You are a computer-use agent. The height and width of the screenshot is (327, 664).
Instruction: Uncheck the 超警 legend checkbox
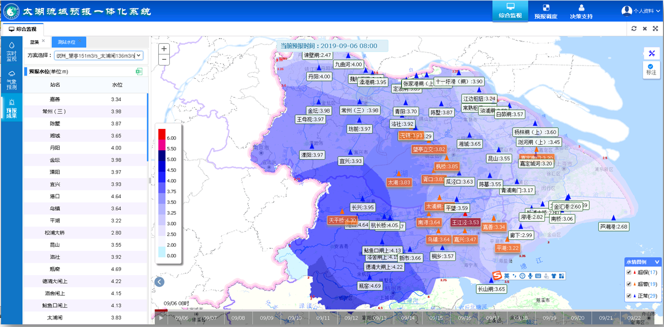(x=629, y=284)
